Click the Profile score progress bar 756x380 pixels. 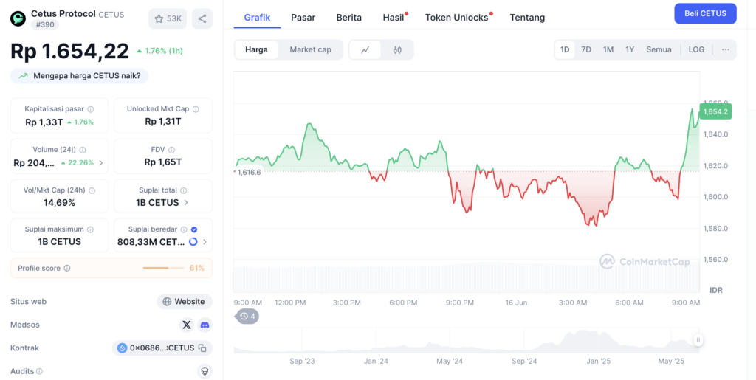click(163, 269)
